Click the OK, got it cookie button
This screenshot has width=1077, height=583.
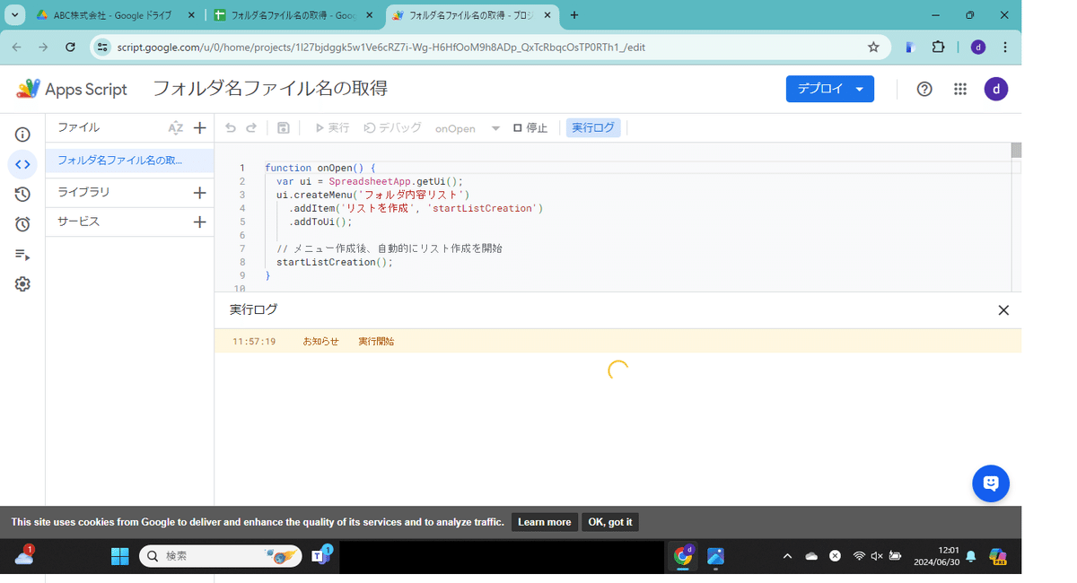click(610, 522)
